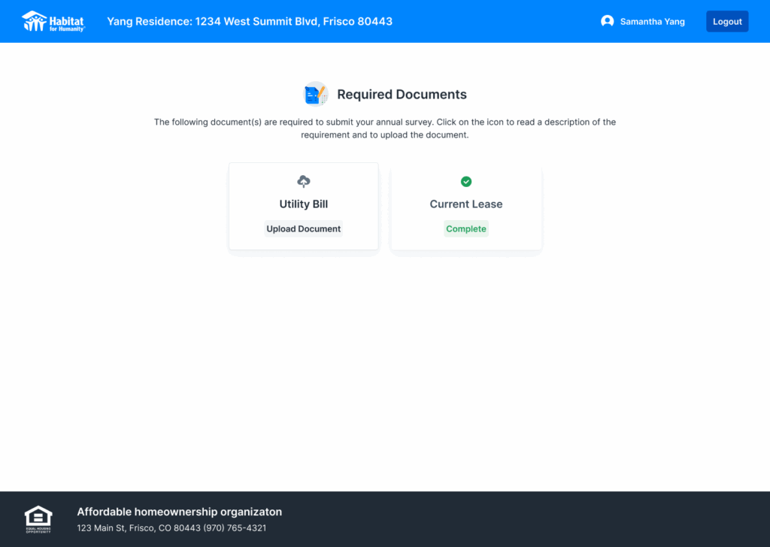
Task: Click the Current Lease title
Action: 466,204
